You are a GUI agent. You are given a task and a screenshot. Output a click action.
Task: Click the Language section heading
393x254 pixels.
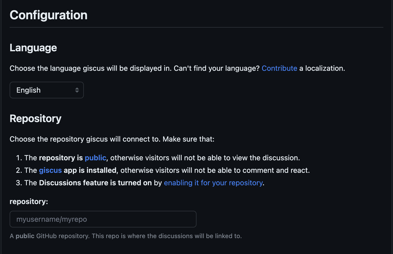pyautogui.click(x=33, y=48)
